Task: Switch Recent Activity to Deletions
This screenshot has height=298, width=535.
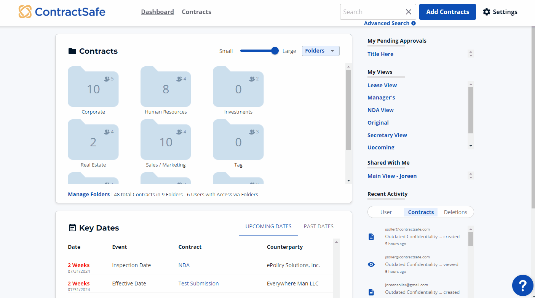Action: click(x=455, y=212)
